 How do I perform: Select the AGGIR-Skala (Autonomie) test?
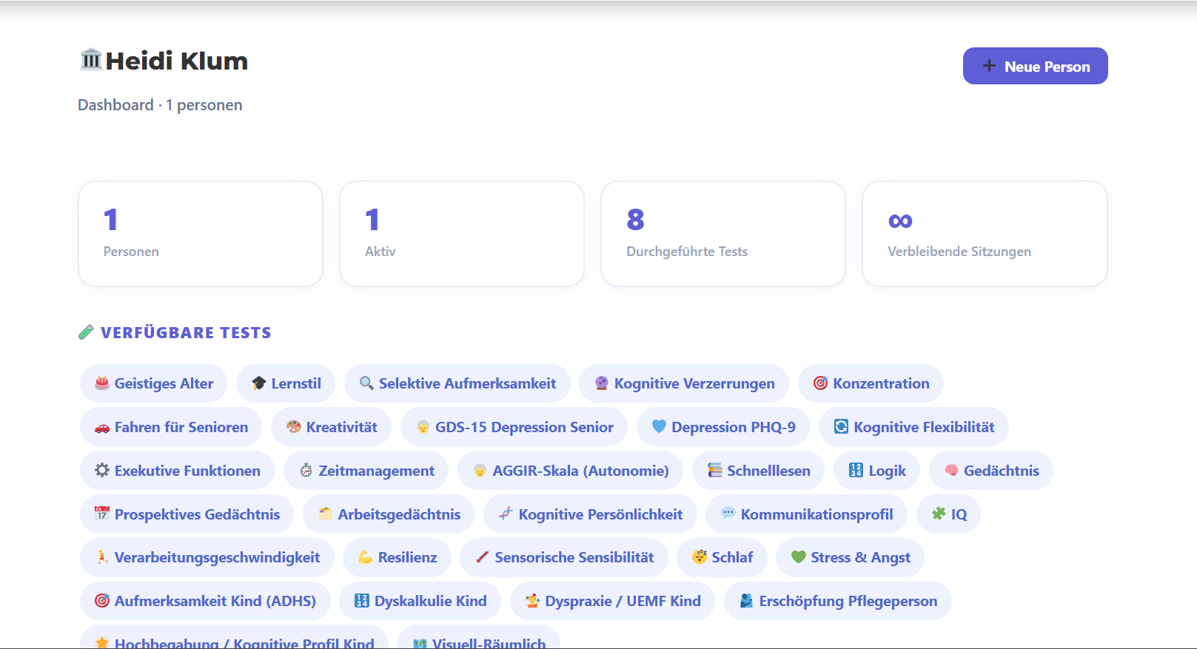click(x=570, y=471)
